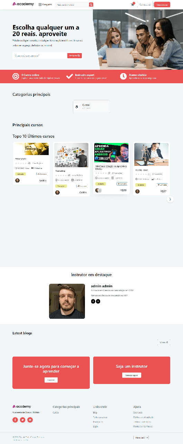Open the LinkedIn social icon in footer

pos(30,420)
